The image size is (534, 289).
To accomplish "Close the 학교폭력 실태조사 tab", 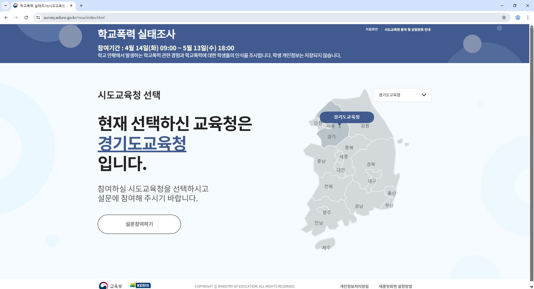I will pyautogui.click(x=71, y=6).
